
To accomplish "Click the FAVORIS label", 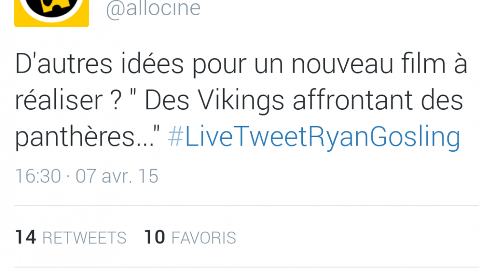I will pos(204,238).
